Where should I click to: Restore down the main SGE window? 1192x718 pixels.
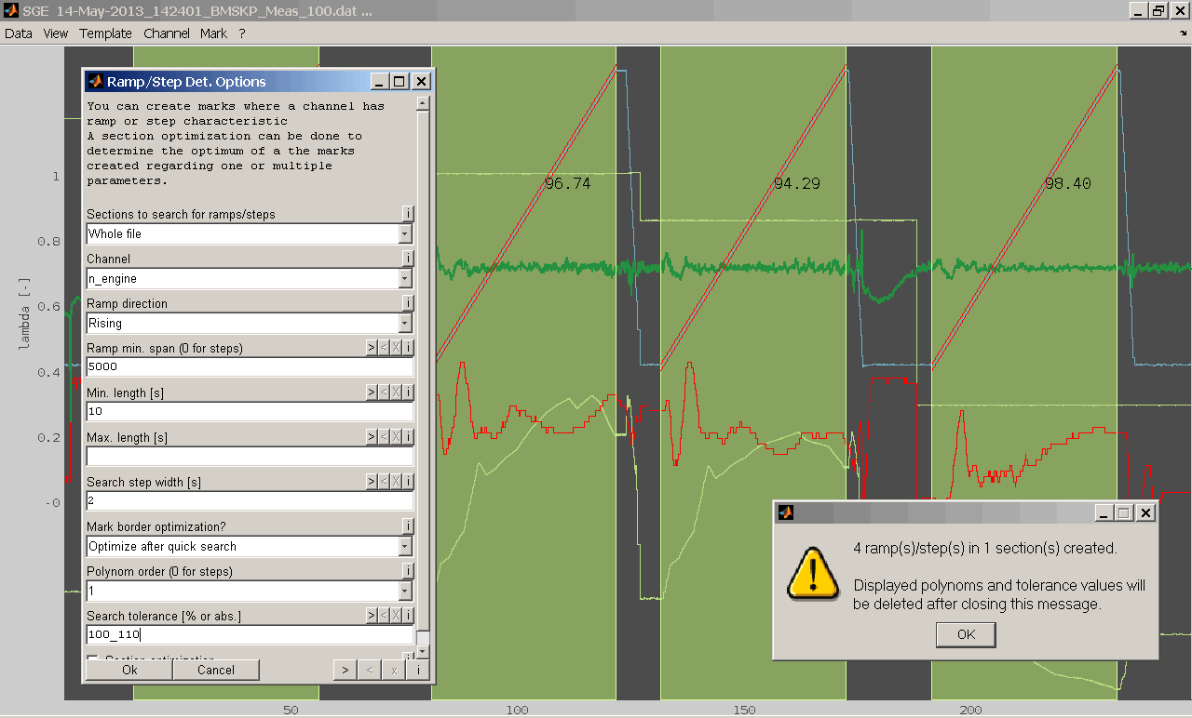[x=1158, y=10]
